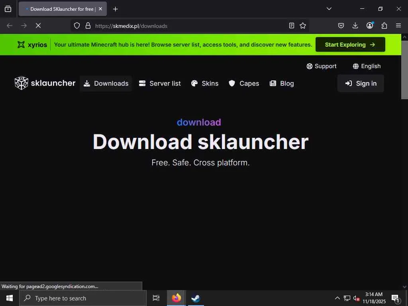Open the notification center icon
Screen dimensions: 408x306
pos(395,298)
